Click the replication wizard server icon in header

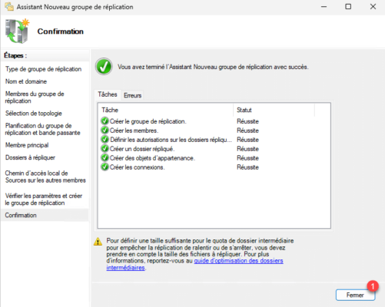pyautogui.click(x=18, y=31)
